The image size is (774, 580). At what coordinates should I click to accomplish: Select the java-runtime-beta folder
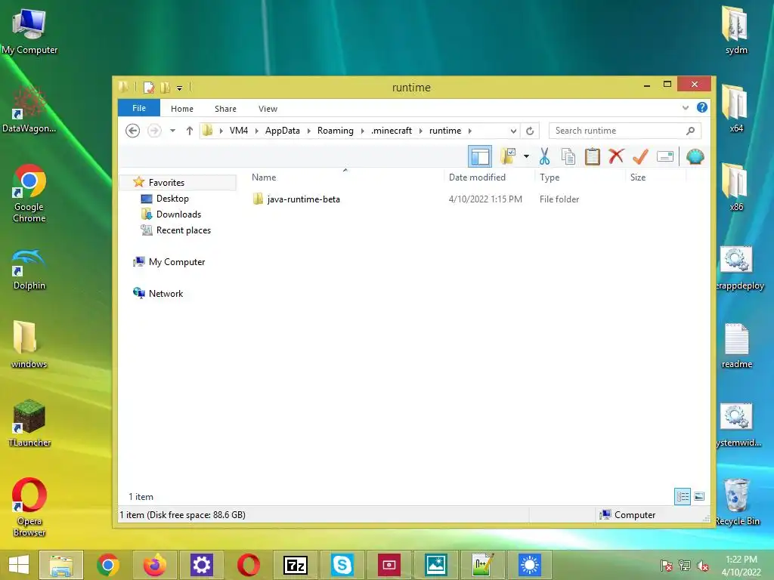303,199
